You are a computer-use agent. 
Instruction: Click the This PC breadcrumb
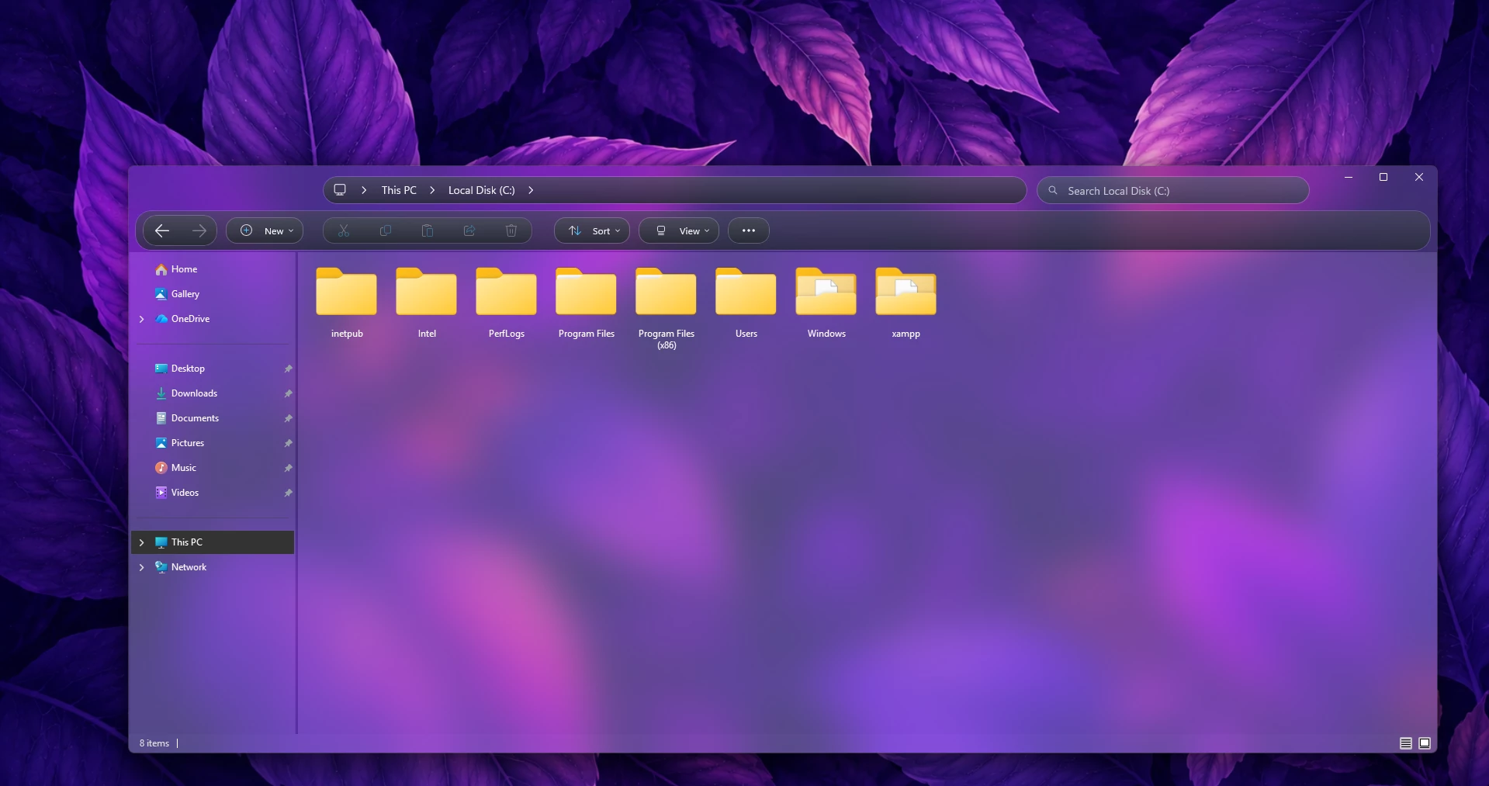coord(399,190)
